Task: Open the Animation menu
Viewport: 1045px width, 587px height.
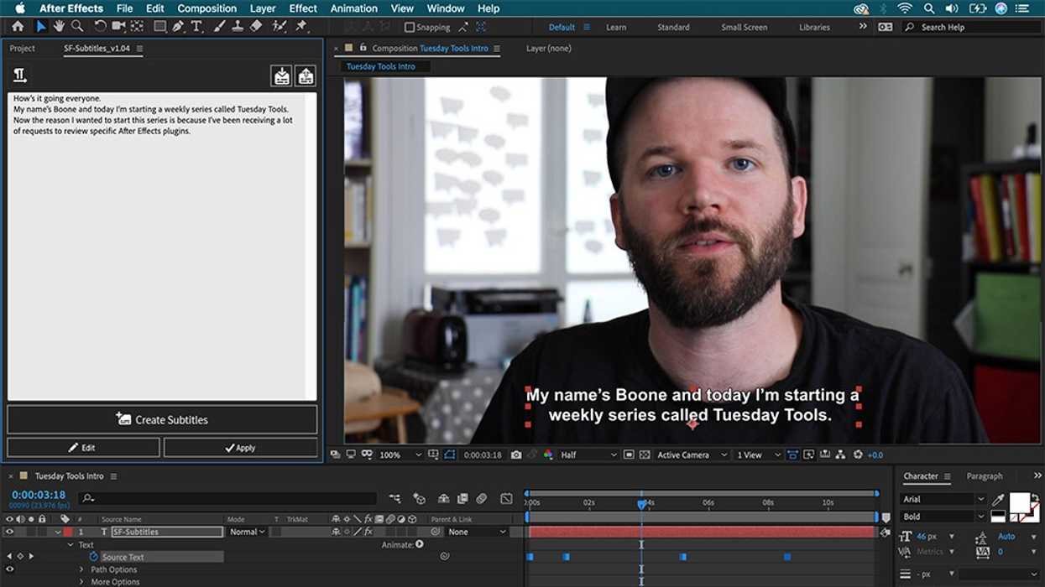Action: [354, 8]
